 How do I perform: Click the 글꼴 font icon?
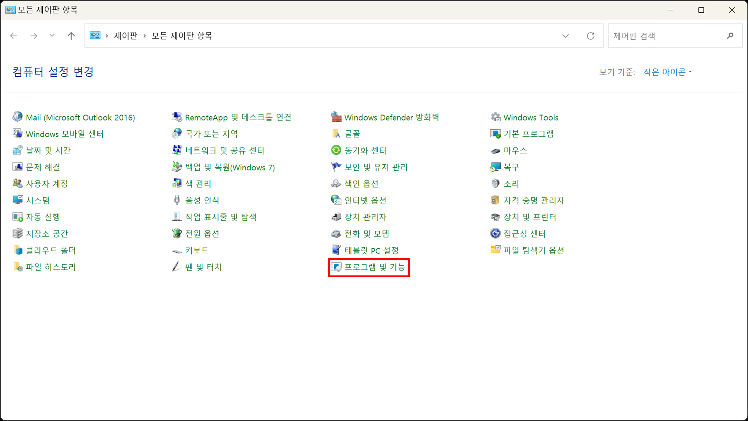pyautogui.click(x=336, y=134)
